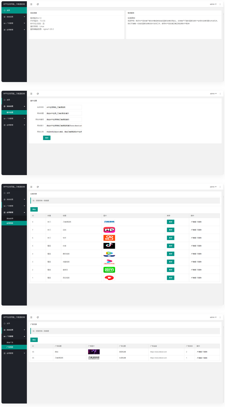Click the 爱奇艺 logo thumbnail
The width and height of the screenshot is (225, 407).
click(x=109, y=270)
